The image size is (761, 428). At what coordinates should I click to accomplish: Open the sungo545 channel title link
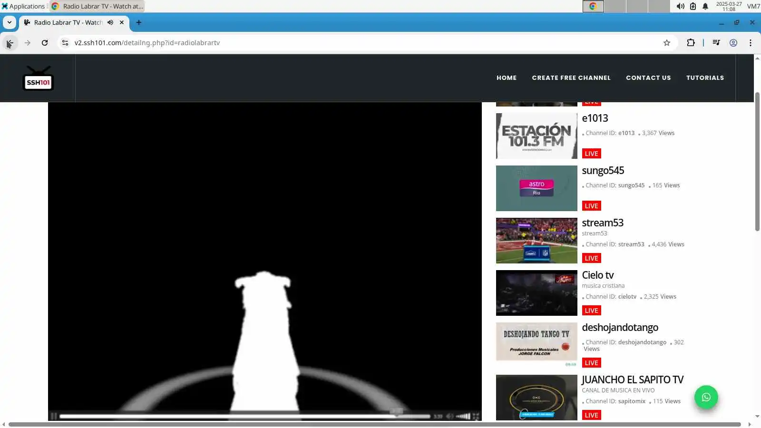(603, 171)
